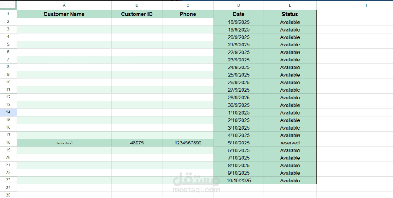Image resolution: width=393 pixels, height=198 pixels.
Task: Select the row 18 header number
Action: [x=8, y=142]
